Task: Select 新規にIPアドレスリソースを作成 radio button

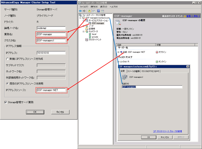Action: pyautogui.click(x=7, y=59)
